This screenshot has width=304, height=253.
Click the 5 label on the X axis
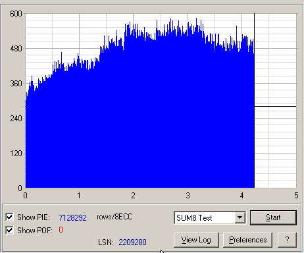[296, 195]
